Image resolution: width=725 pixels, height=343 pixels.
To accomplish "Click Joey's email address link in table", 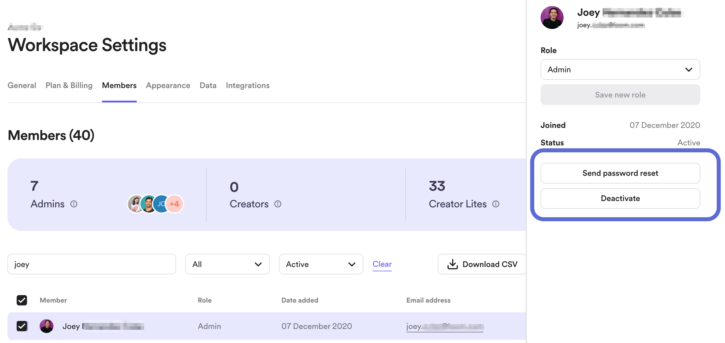I will [x=445, y=326].
